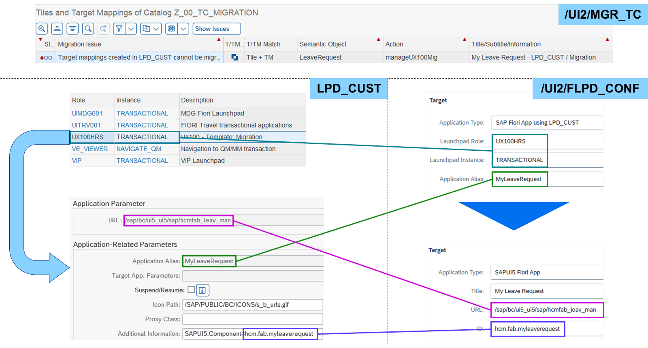
Task: Select the 'VIP Launchpad' description cell
Action: click(x=242, y=160)
